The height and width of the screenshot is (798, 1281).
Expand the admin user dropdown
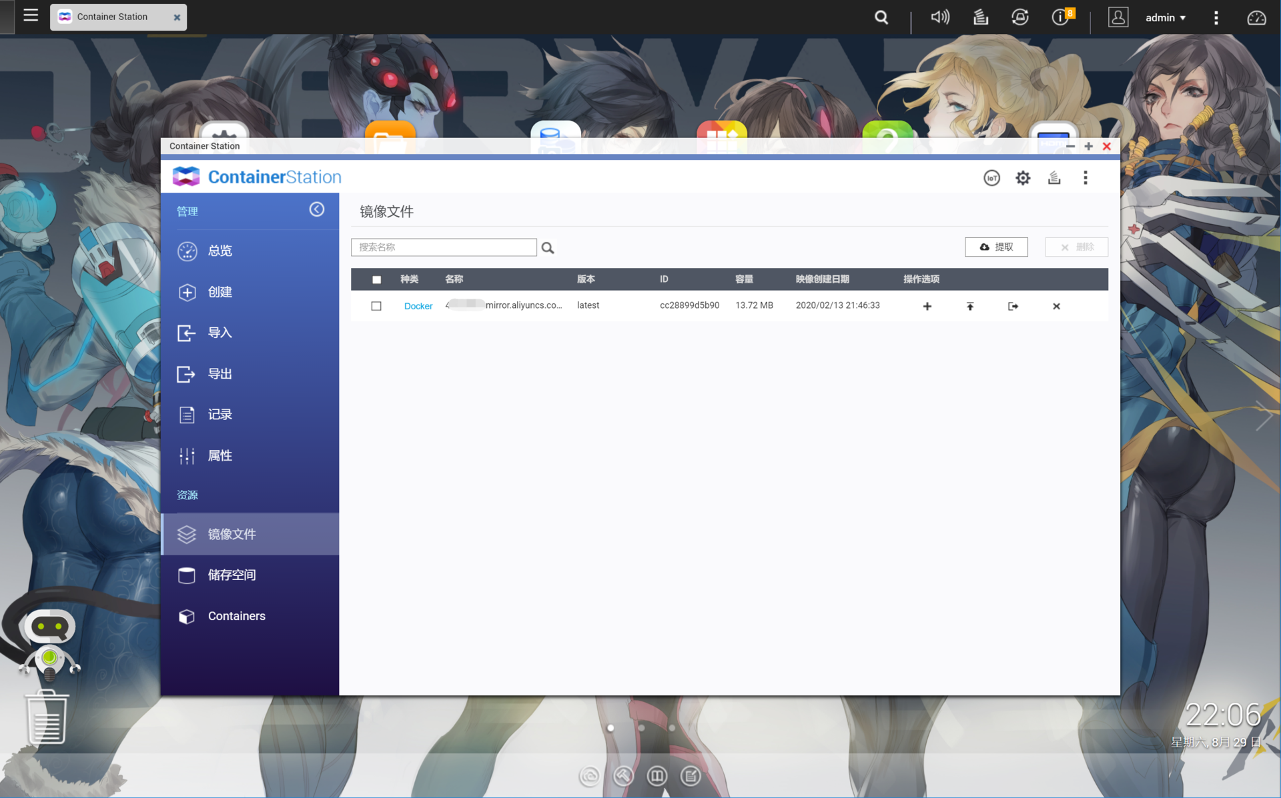[x=1165, y=17]
